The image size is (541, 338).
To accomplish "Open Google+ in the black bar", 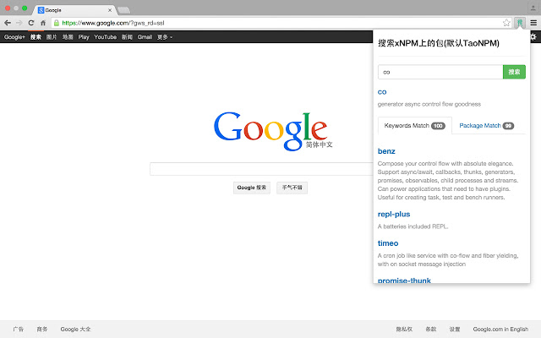I will pyautogui.click(x=14, y=37).
